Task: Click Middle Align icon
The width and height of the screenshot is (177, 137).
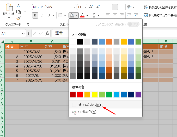Action: [x=115, y=7]
